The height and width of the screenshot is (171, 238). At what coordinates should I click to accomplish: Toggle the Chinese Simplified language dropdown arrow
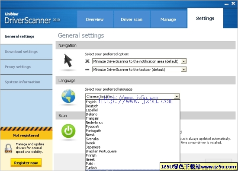177,96
